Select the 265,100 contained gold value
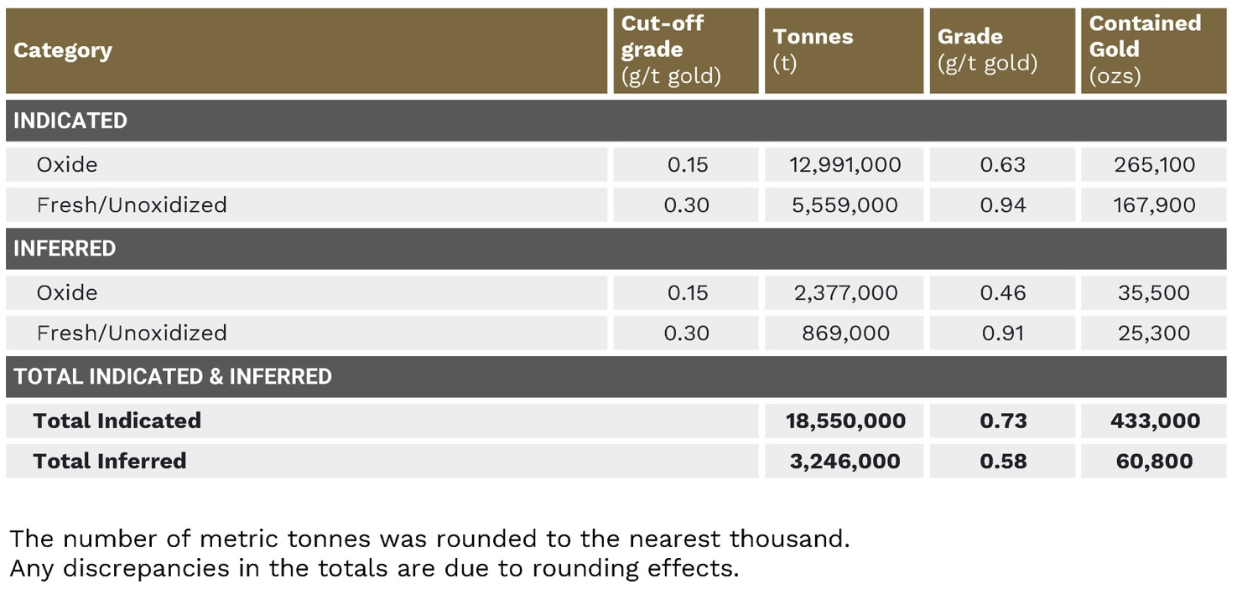 (x=1154, y=165)
